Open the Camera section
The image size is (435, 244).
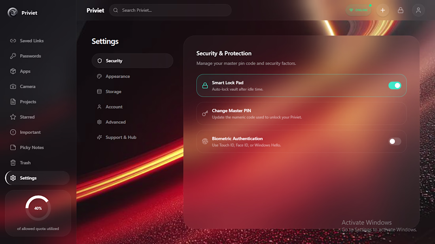coord(37,86)
